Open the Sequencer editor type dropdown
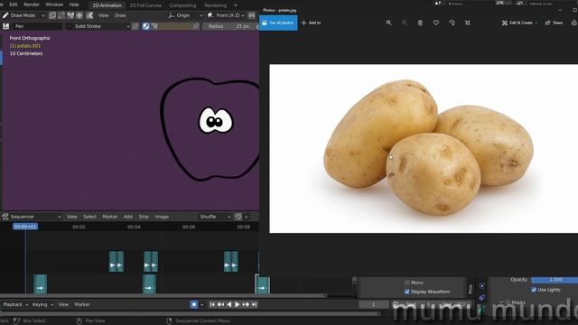 32,217
